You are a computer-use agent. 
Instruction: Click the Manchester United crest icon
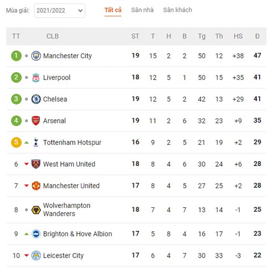[36, 186]
